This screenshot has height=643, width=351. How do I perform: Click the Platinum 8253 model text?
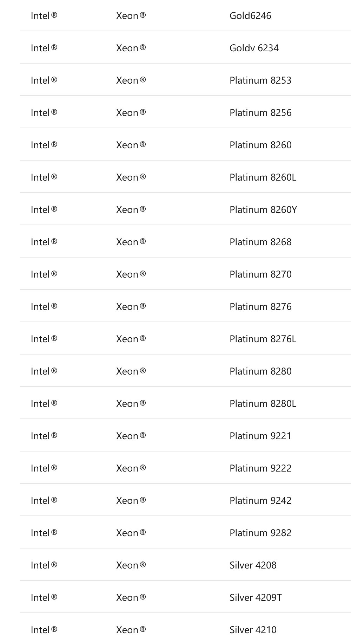point(260,80)
